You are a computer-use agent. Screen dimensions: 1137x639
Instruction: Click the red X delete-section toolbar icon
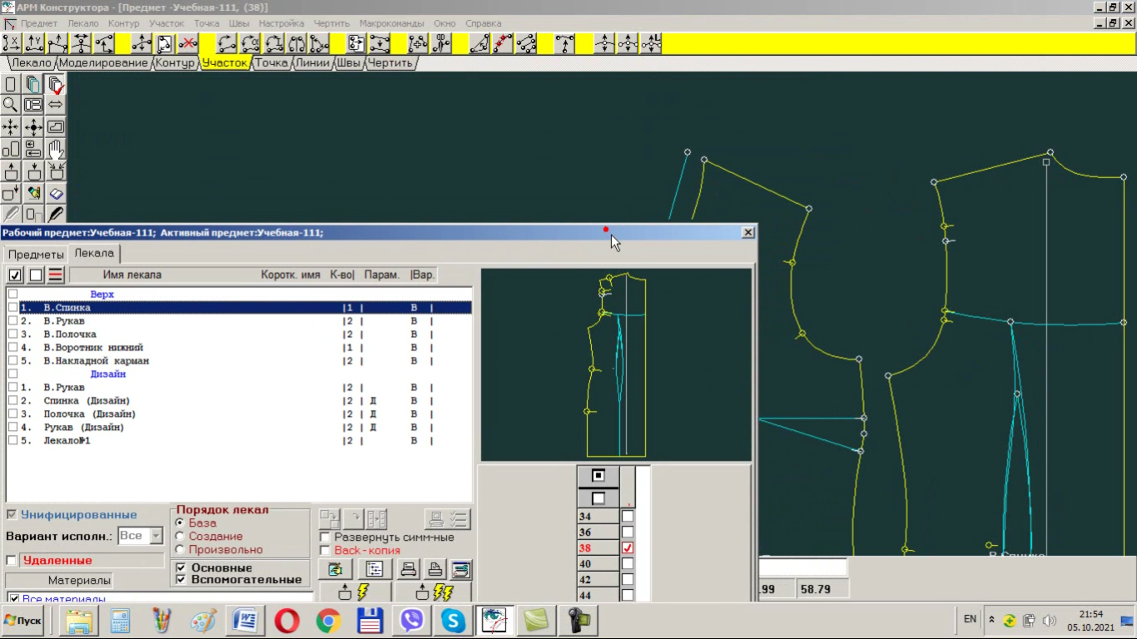(x=188, y=43)
